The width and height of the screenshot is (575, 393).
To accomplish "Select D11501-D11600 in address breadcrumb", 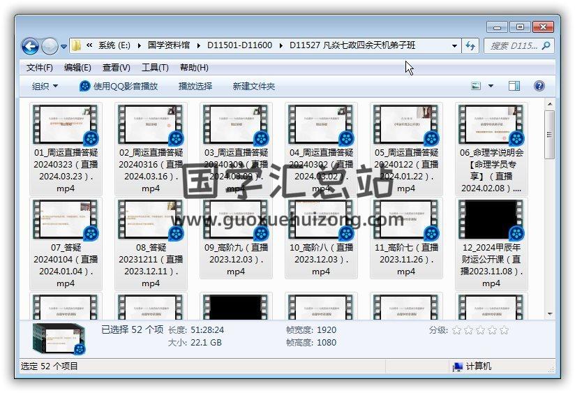I will click(239, 45).
